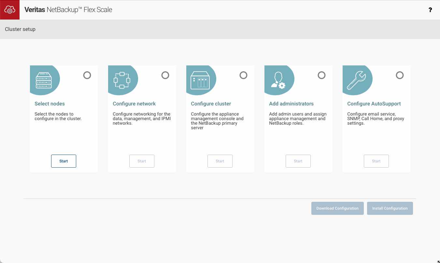Select the status circle on Select nodes card
Screen dimensions: 440x263
pos(87,75)
